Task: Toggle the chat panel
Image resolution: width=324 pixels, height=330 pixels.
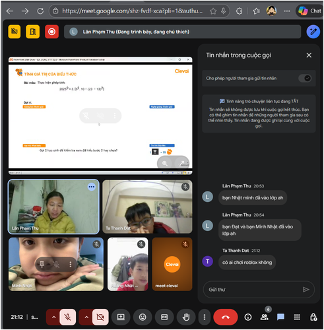Action: tap(280, 317)
